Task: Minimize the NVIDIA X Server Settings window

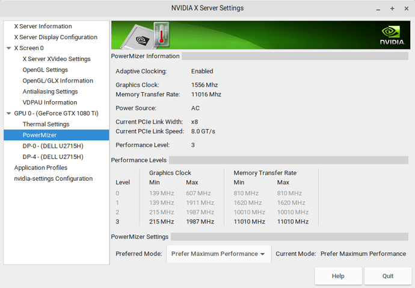Action: point(378,9)
